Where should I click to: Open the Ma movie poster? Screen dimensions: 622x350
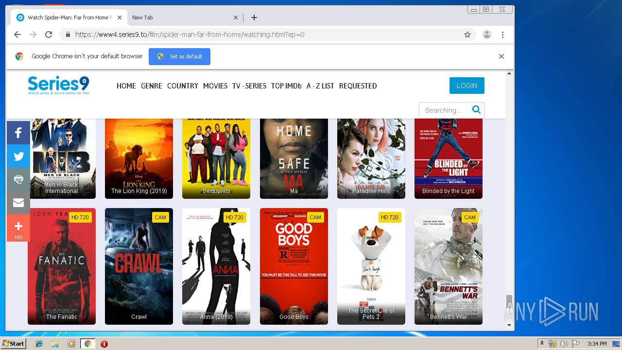294,158
